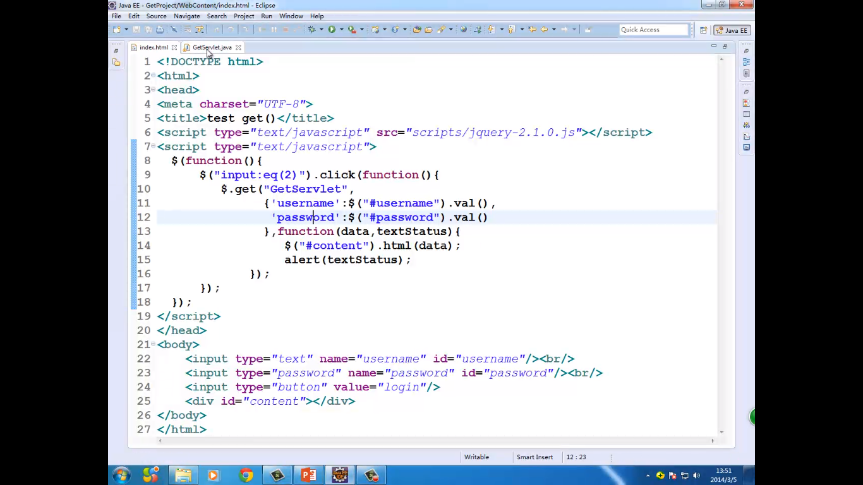Click the New file toolbar icon

(117, 30)
